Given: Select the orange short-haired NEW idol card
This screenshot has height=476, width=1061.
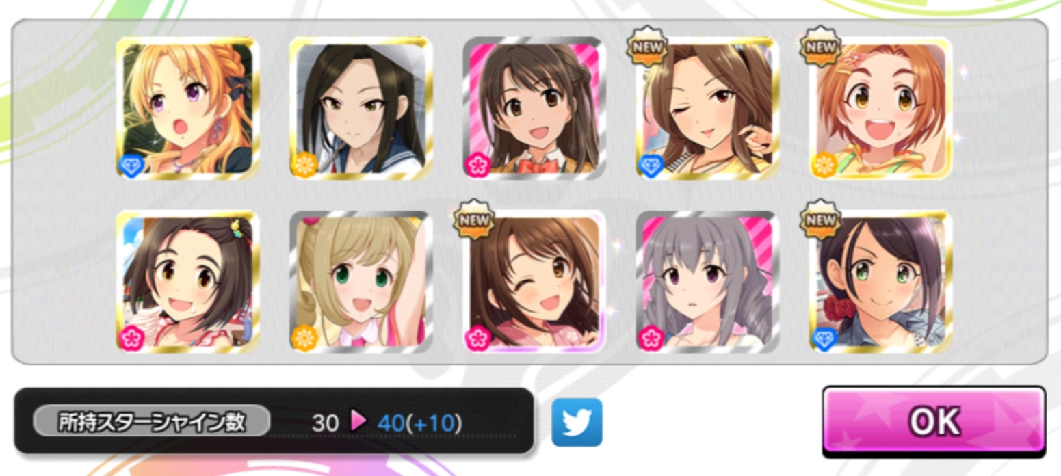Looking at the screenshot, I should (x=880, y=107).
